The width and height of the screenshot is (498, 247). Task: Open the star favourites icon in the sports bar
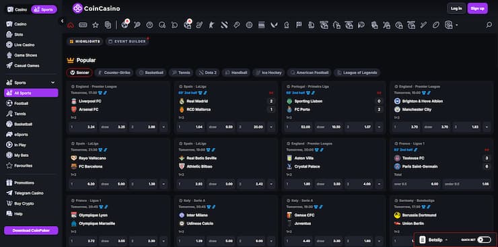(96, 25)
